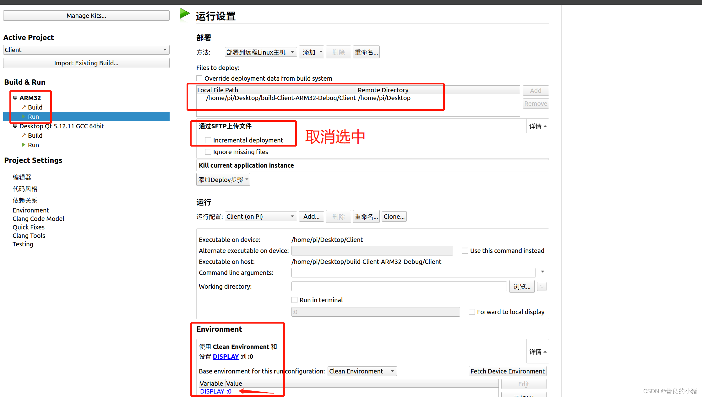702x397 pixels.
Task: Click the ARM32 kit monitor icon
Action: [x=15, y=98]
